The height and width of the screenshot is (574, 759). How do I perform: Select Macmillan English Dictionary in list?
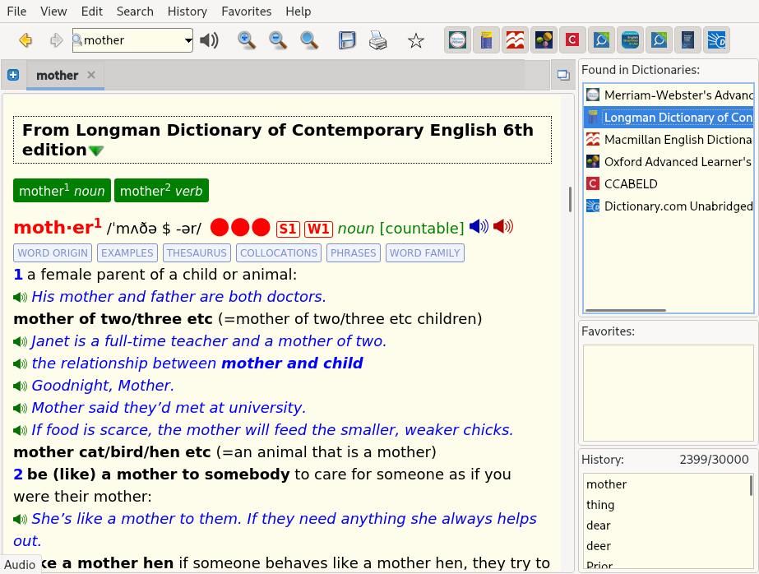669,139
